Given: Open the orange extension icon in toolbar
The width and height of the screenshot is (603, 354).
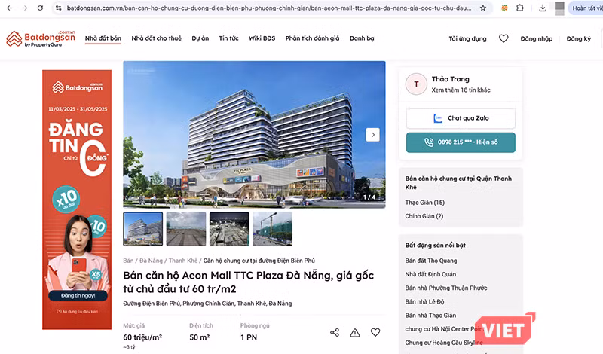Looking at the screenshot, I should tap(504, 8).
